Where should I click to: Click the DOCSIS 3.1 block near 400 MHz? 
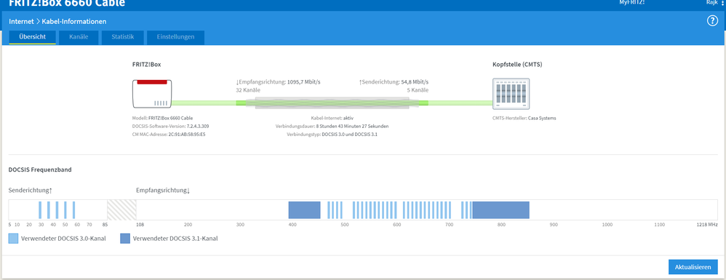(x=304, y=210)
